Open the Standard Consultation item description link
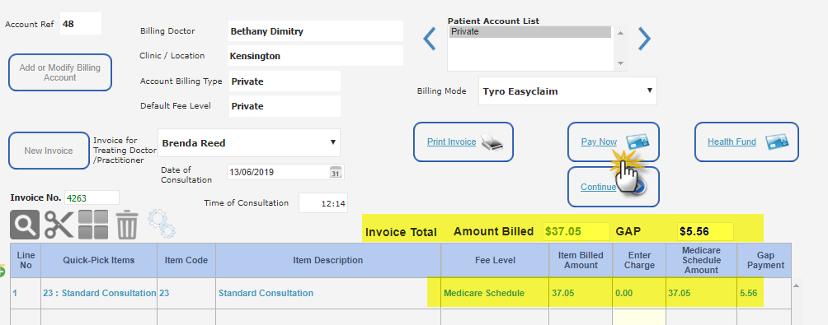 (266, 293)
